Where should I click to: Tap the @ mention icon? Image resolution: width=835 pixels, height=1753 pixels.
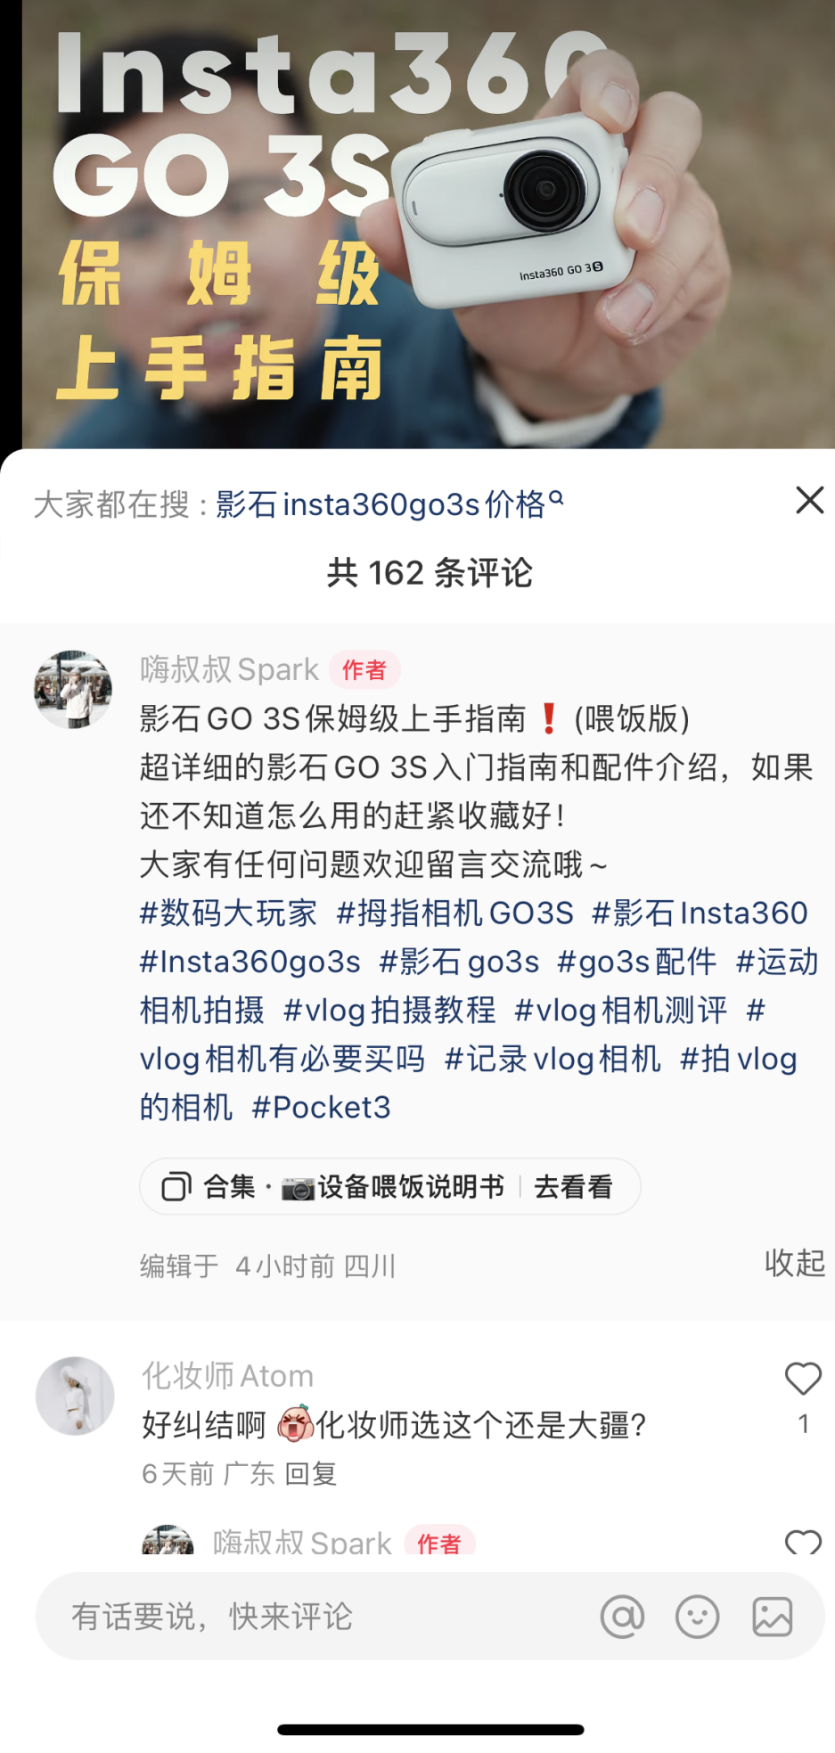pyautogui.click(x=622, y=1616)
